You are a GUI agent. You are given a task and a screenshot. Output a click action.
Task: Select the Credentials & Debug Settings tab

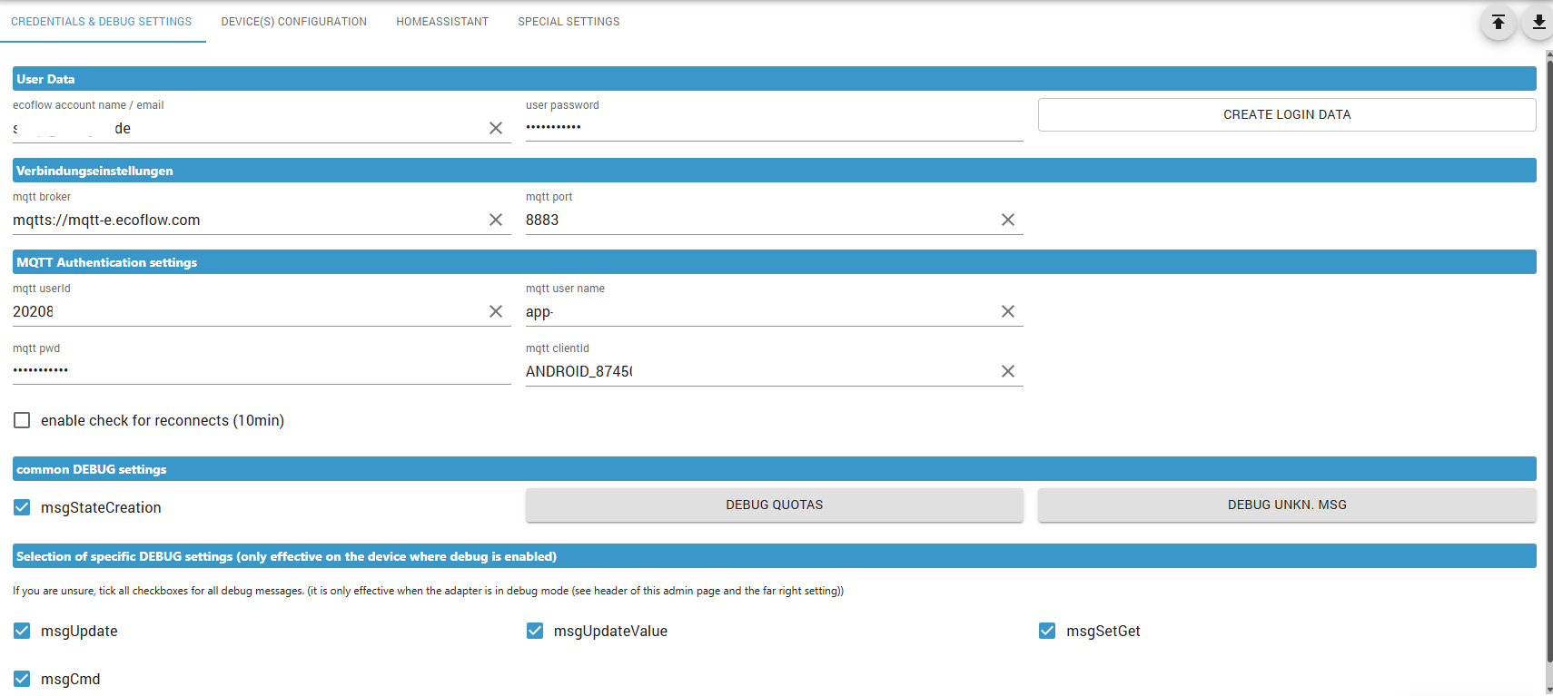[102, 22]
